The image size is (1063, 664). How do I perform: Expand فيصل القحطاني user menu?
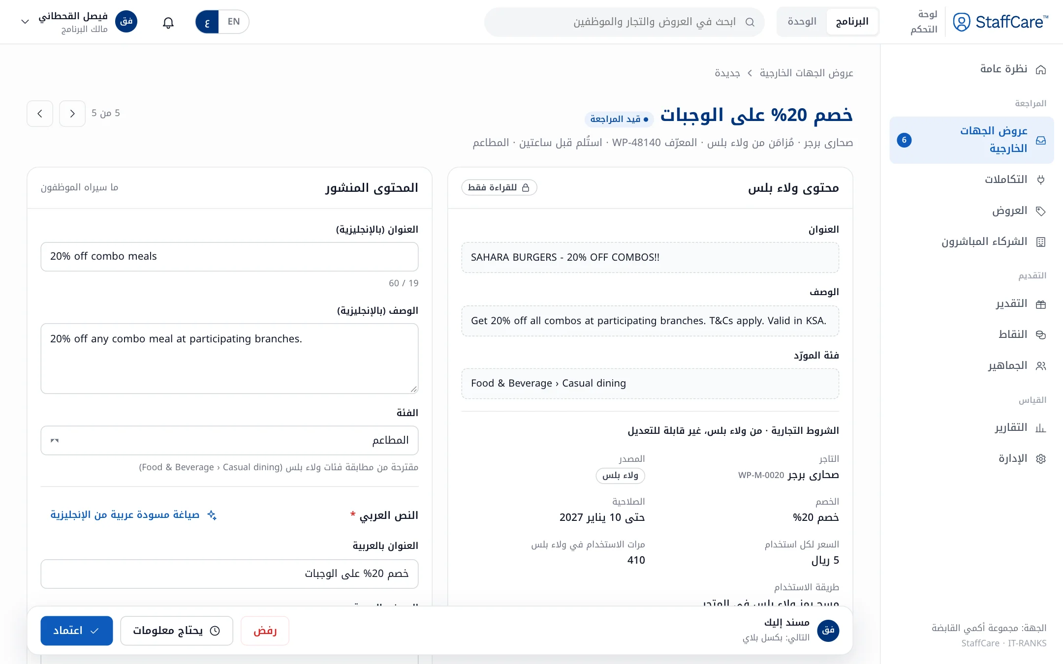(79, 22)
